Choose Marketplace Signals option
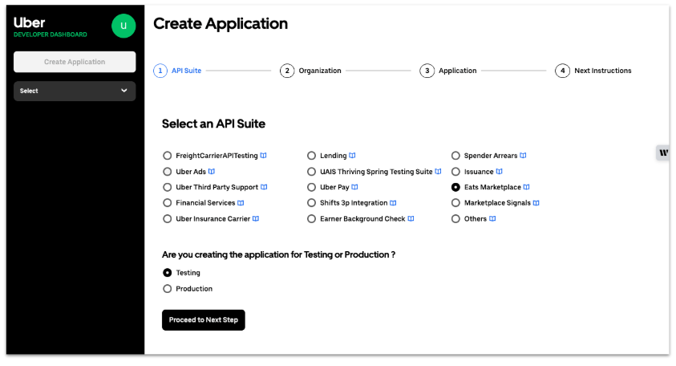 point(455,203)
